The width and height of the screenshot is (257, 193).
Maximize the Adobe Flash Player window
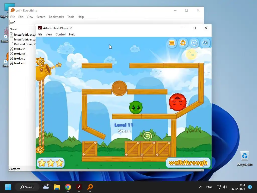pyautogui.click(x=194, y=28)
